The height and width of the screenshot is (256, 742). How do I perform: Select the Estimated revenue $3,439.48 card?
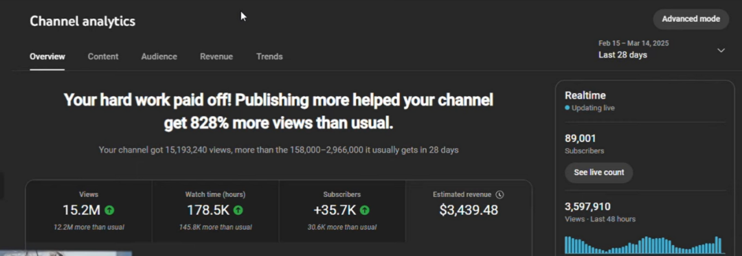point(469,211)
